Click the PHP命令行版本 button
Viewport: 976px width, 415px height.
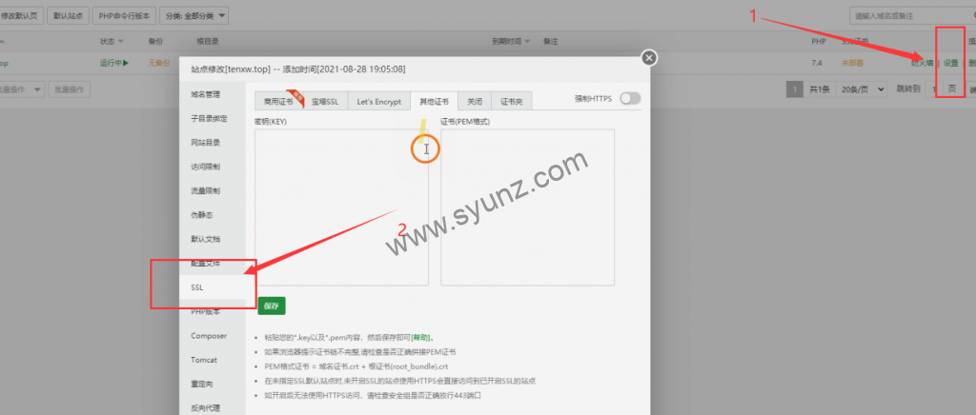[125, 15]
